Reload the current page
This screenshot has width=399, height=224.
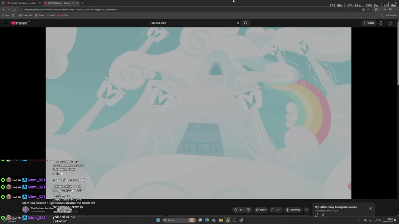coord(14,10)
